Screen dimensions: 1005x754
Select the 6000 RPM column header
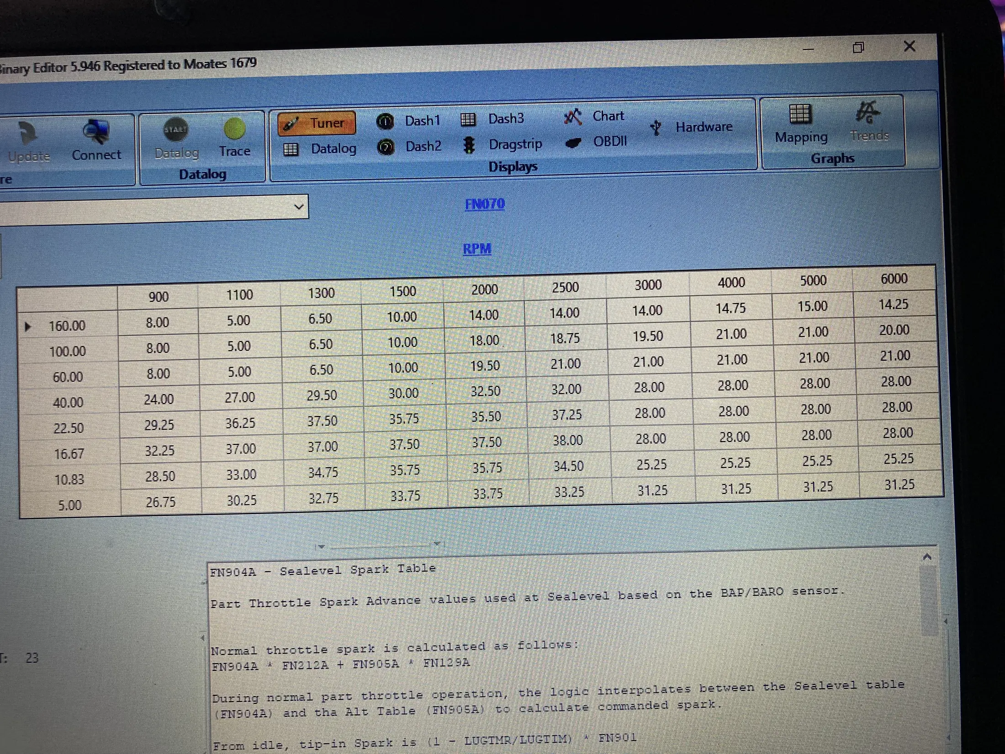click(x=894, y=278)
